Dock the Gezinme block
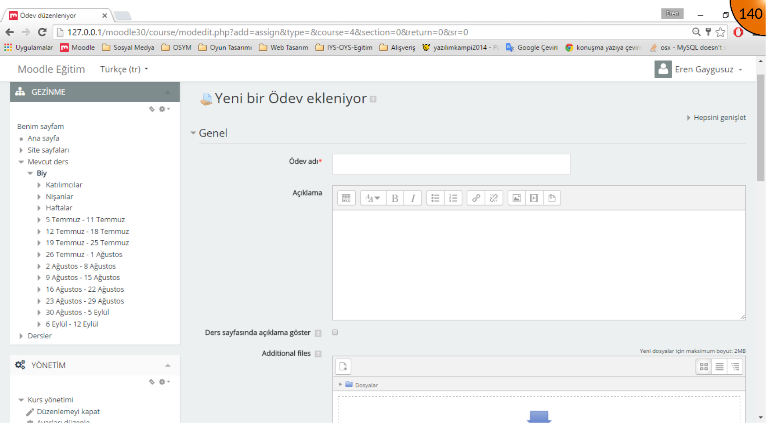 click(152, 109)
